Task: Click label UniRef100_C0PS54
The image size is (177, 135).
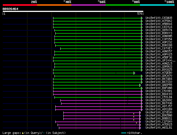Action: [x=159, y=39]
